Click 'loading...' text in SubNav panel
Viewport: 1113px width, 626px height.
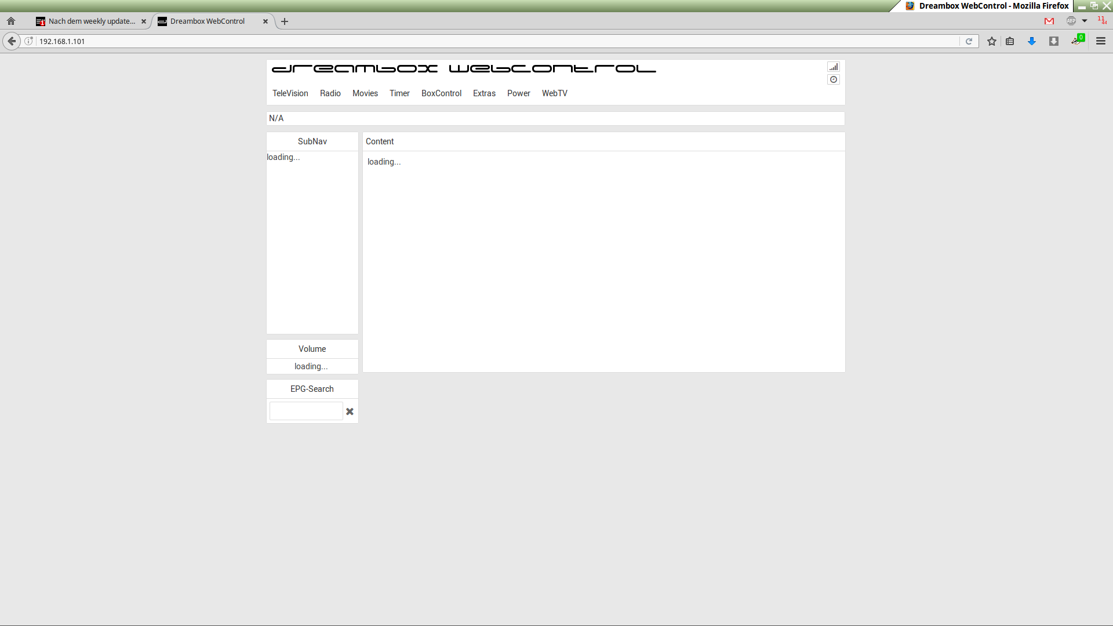tap(283, 157)
